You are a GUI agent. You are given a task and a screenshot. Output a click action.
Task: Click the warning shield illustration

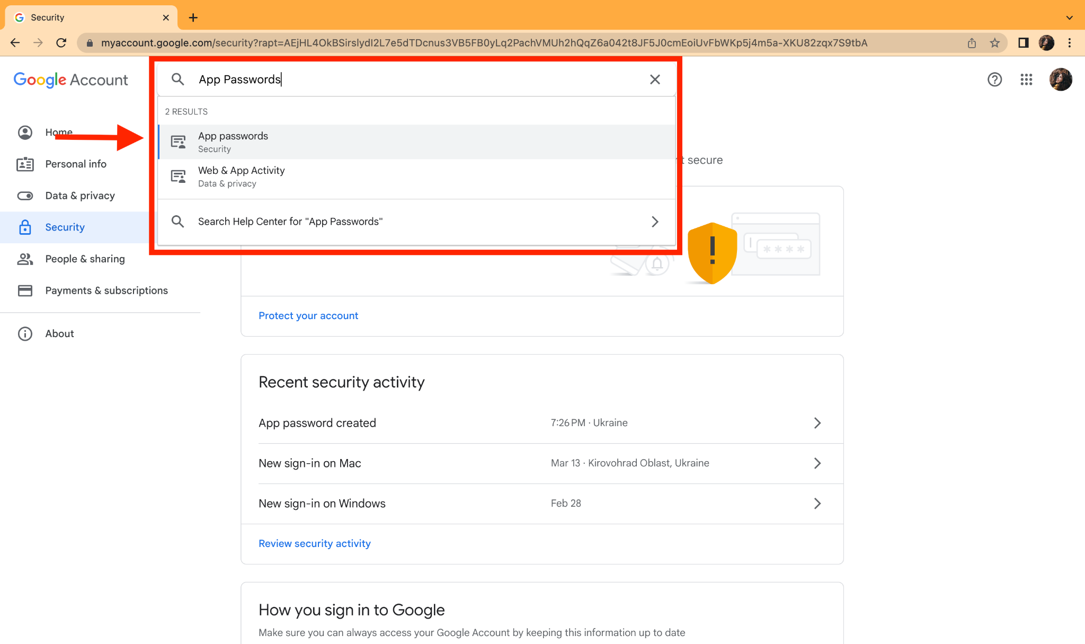(x=712, y=253)
